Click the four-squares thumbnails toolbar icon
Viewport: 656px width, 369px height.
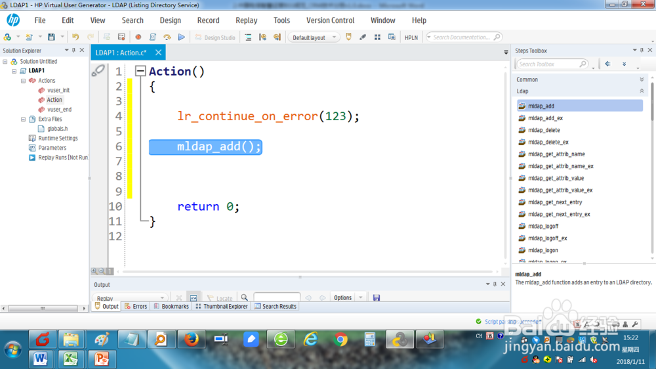coord(377,37)
